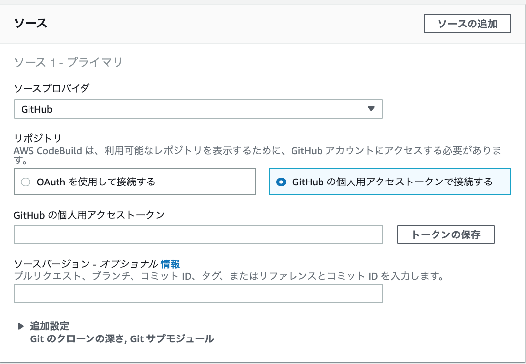Click the ソースの追加 button
Screen dimensions: 526x364
coord(468,24)
